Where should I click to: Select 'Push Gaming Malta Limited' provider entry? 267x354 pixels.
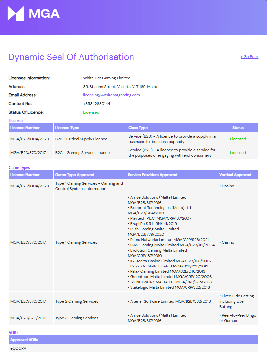153,232
